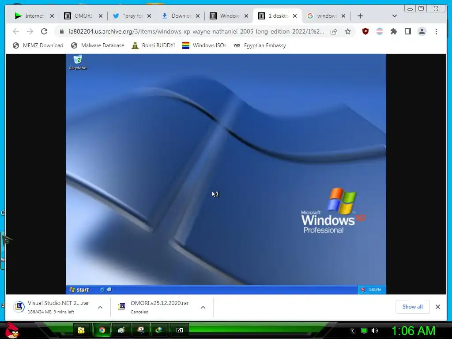
Task: Click the red security shield tray icon in XP
Action: coord(363,290)
